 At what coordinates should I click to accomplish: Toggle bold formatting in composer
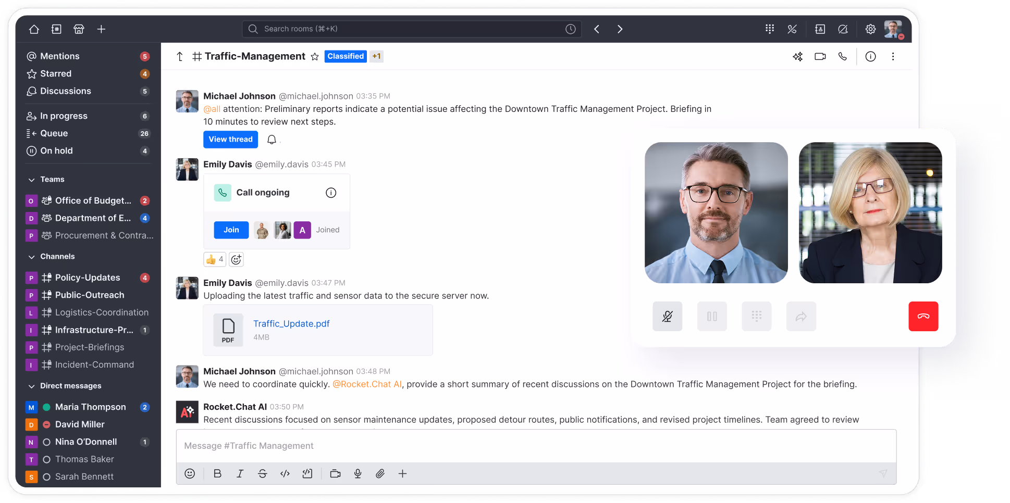click(x=218, y=474)
